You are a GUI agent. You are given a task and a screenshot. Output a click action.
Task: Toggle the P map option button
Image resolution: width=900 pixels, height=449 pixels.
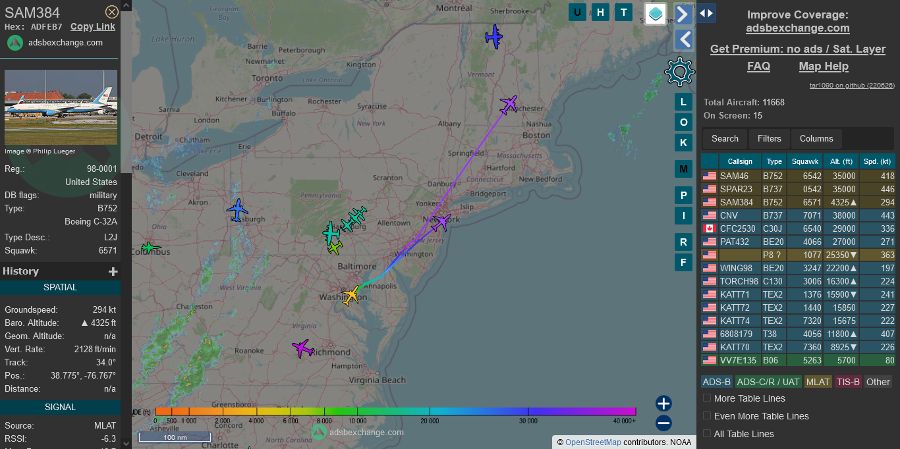click(x=683, y=196)
